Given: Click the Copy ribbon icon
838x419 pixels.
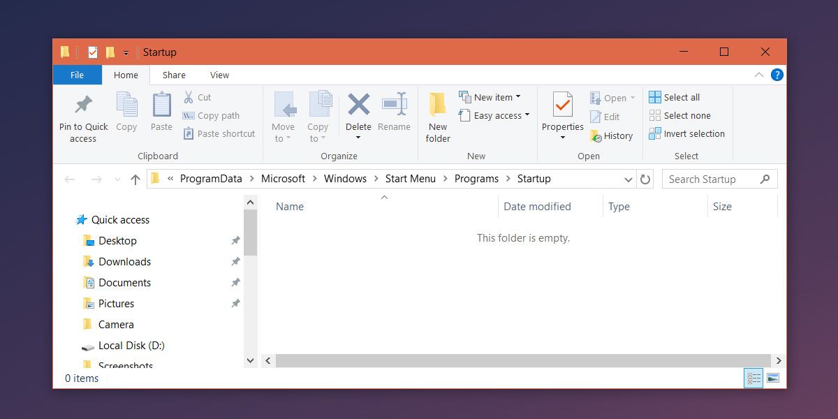Looking at the screenshot, I should coord(126,105).
